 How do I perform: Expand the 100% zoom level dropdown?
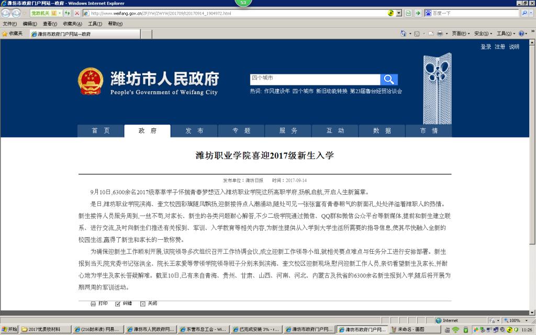tap(524, 320)
